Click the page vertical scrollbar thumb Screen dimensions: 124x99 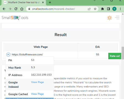(x=123, y=53)
